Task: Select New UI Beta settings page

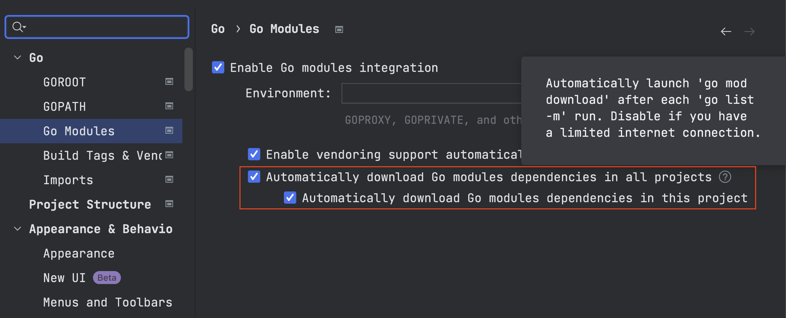Action: click(x=64, y=278)
